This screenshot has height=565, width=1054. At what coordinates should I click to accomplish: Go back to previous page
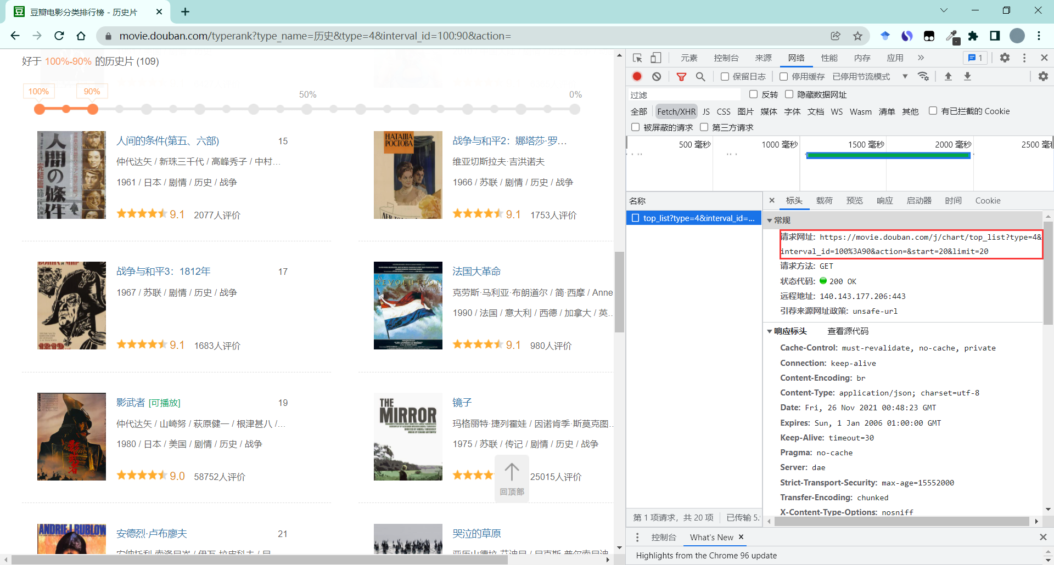pyautogui.click(x=15, y=36)
